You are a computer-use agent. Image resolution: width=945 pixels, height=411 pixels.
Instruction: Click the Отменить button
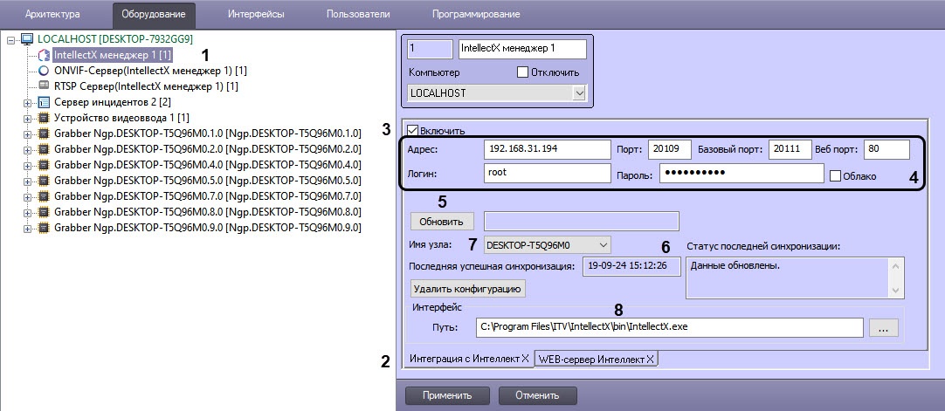(538, 395)
